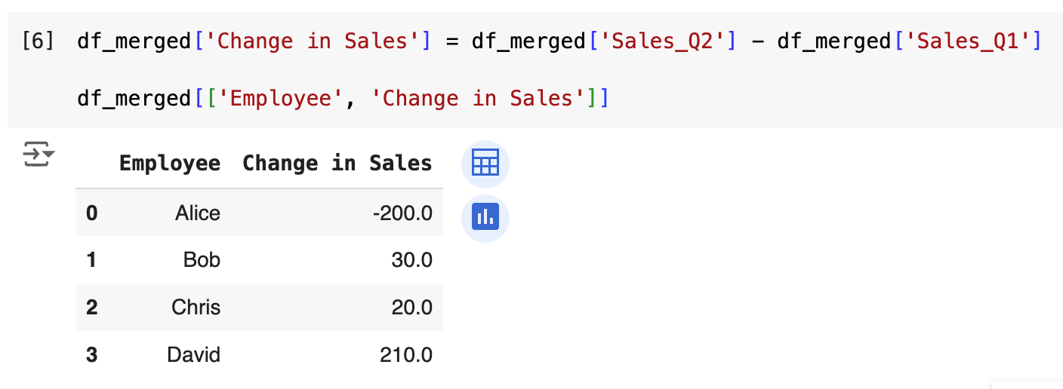Select the -200.0 sales change value
Screen dimensions: 1063x389
[402, 213]
